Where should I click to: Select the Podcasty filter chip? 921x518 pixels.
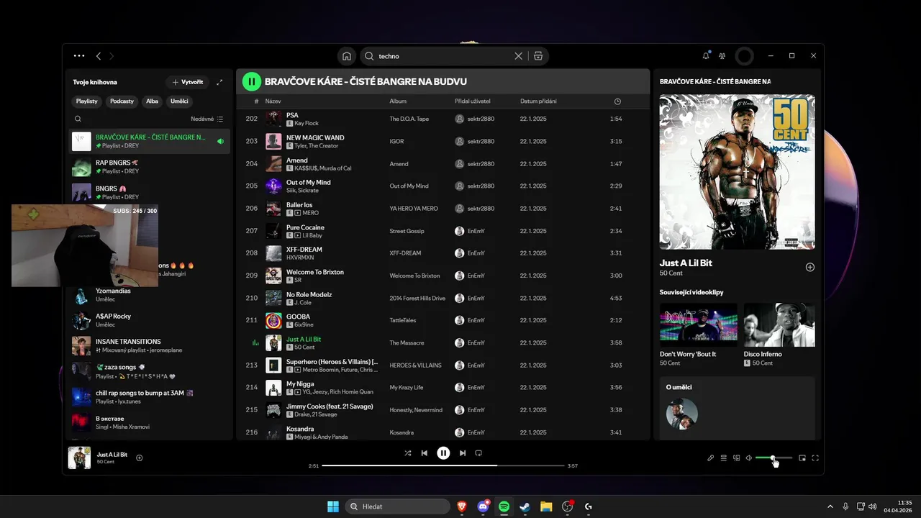pyautogui.click(x=122, y=101)
